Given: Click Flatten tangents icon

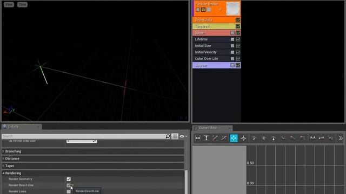Looking at the screenshot, I should tap(312, 138).
